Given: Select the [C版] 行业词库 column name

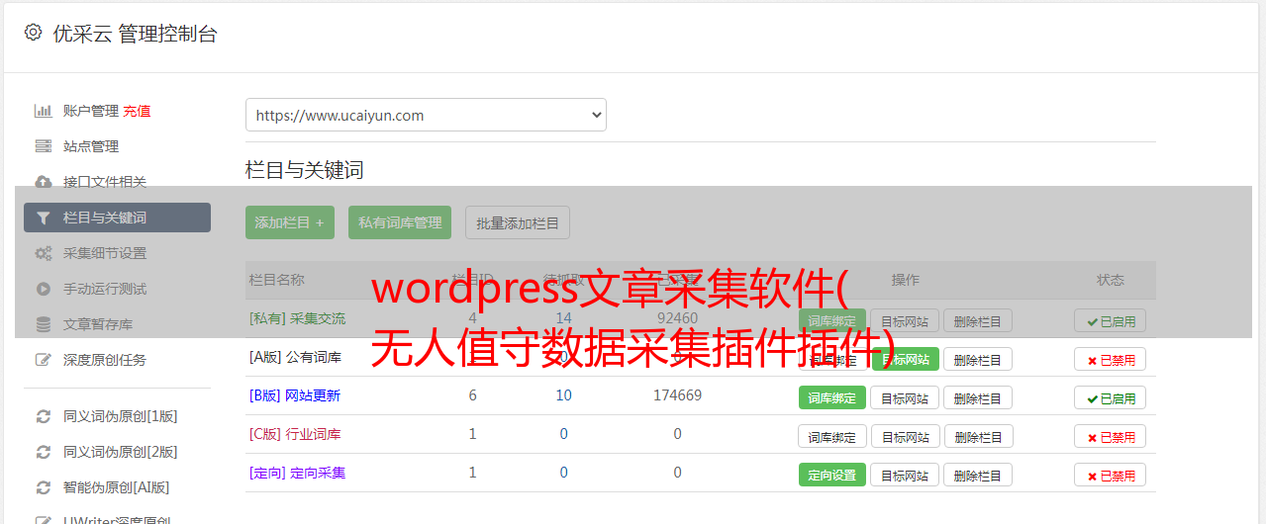Looking at the screenshot, I should pos(295,434).
